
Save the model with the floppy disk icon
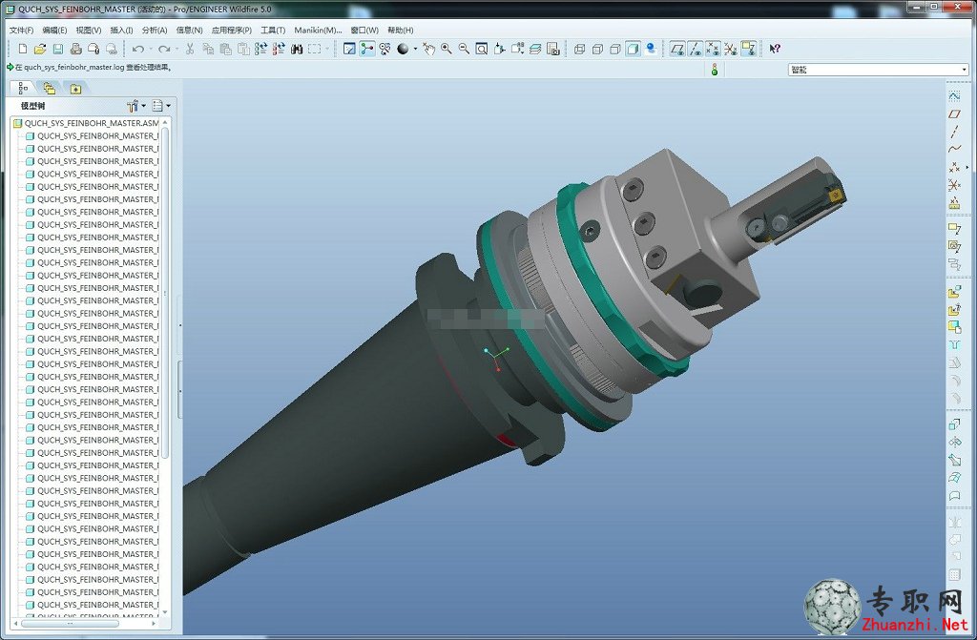click(x=58, y=49)
